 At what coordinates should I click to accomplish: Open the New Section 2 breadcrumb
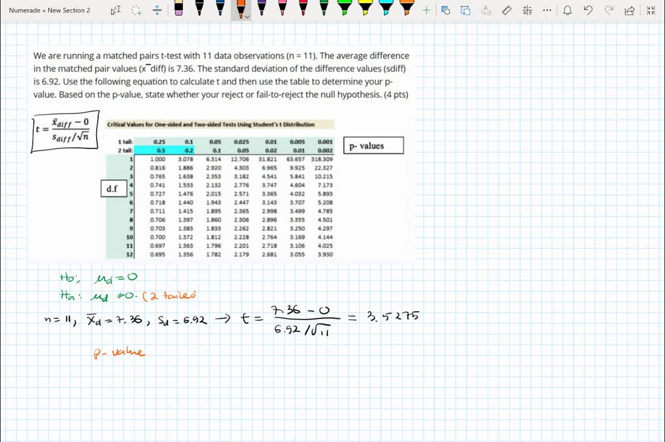68,10
